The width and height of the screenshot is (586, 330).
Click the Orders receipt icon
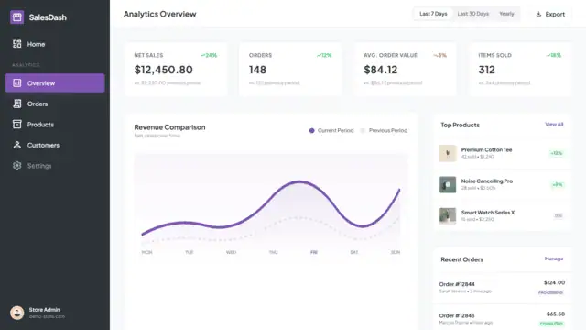[16, 104]
